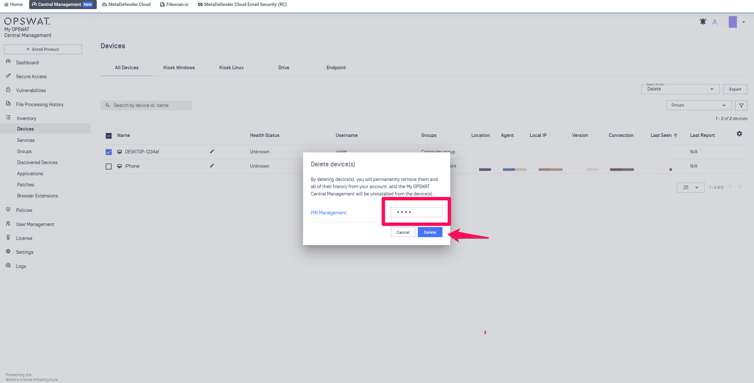Click the notifications bell icon
The image size is (754, 383).
tap(703, 22)
